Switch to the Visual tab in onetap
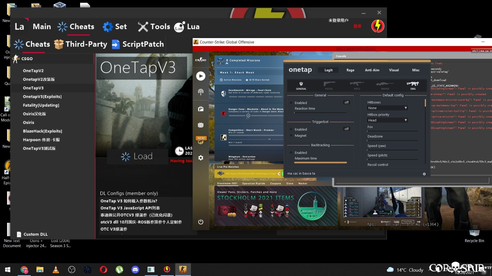This screenshot has height=276, width=492. (x=394, y=70)
